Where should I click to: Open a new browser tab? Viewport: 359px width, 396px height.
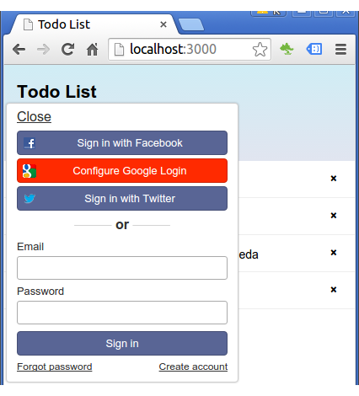pos(191,24)
